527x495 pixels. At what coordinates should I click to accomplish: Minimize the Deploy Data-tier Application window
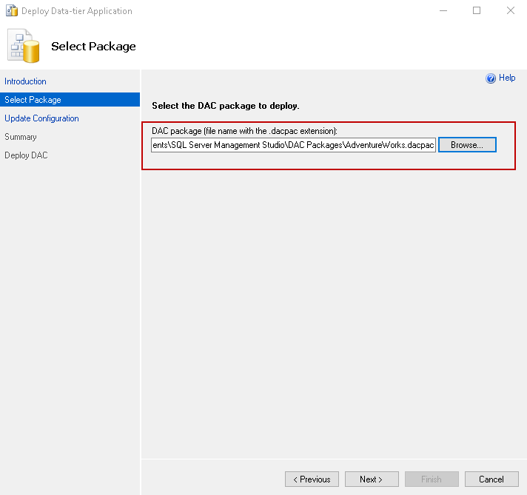point(443,11)
